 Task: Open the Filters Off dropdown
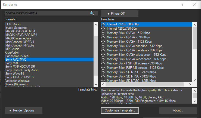click(x=119, y=14)
